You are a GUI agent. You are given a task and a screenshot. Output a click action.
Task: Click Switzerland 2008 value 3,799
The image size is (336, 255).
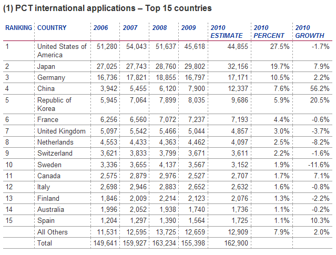coord(168,154)
